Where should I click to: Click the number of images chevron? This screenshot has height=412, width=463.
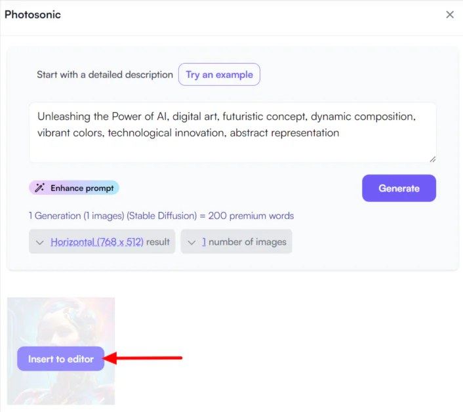point(191,242)
